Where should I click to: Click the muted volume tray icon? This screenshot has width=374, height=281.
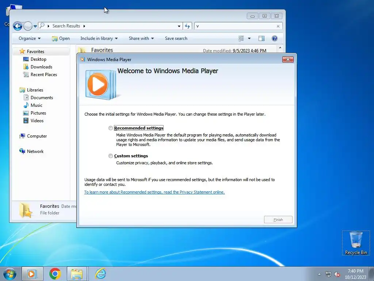[337, 274]
